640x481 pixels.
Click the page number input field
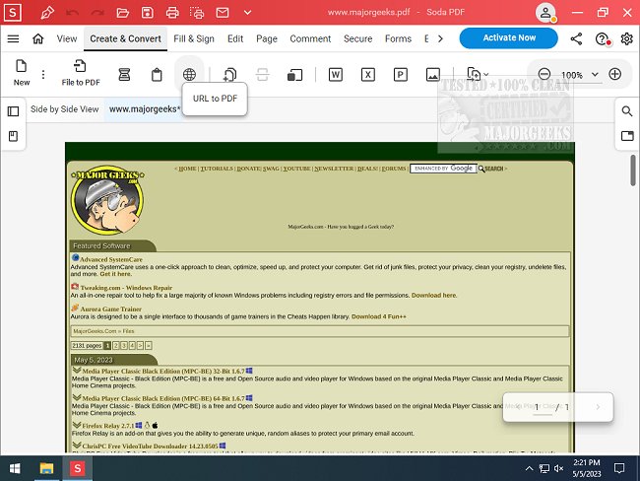coord(543,407)
